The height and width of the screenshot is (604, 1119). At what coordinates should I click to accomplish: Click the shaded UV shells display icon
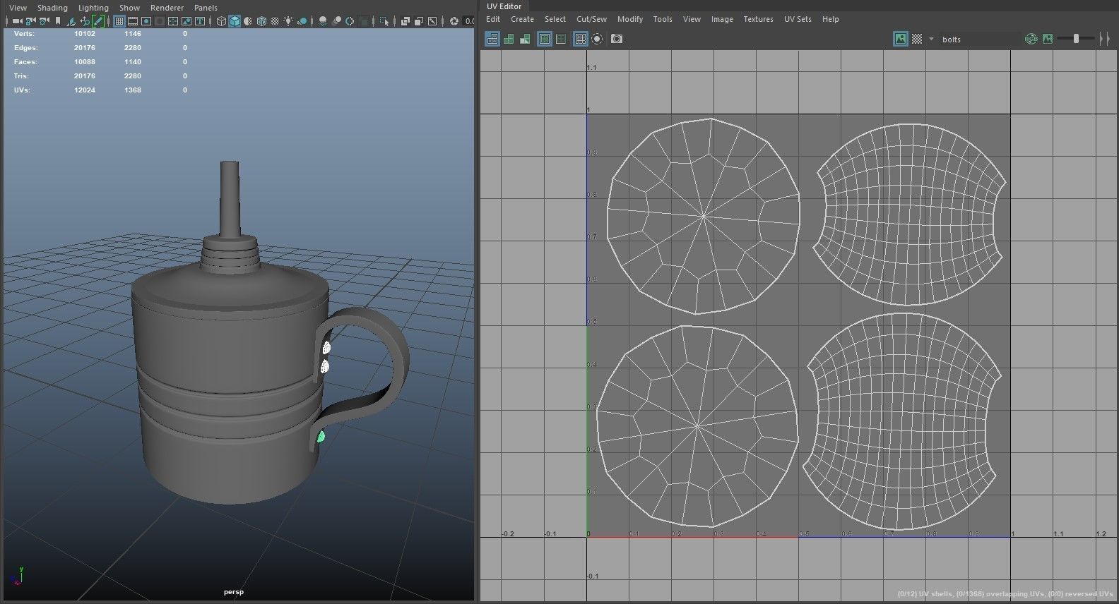tap(509, 39)
